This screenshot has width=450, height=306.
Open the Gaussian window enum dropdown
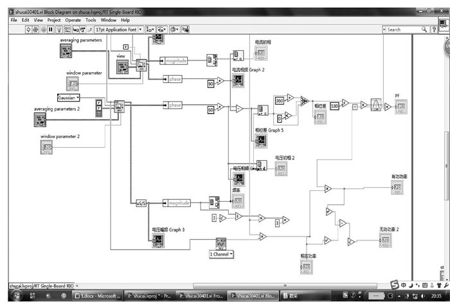68,98
